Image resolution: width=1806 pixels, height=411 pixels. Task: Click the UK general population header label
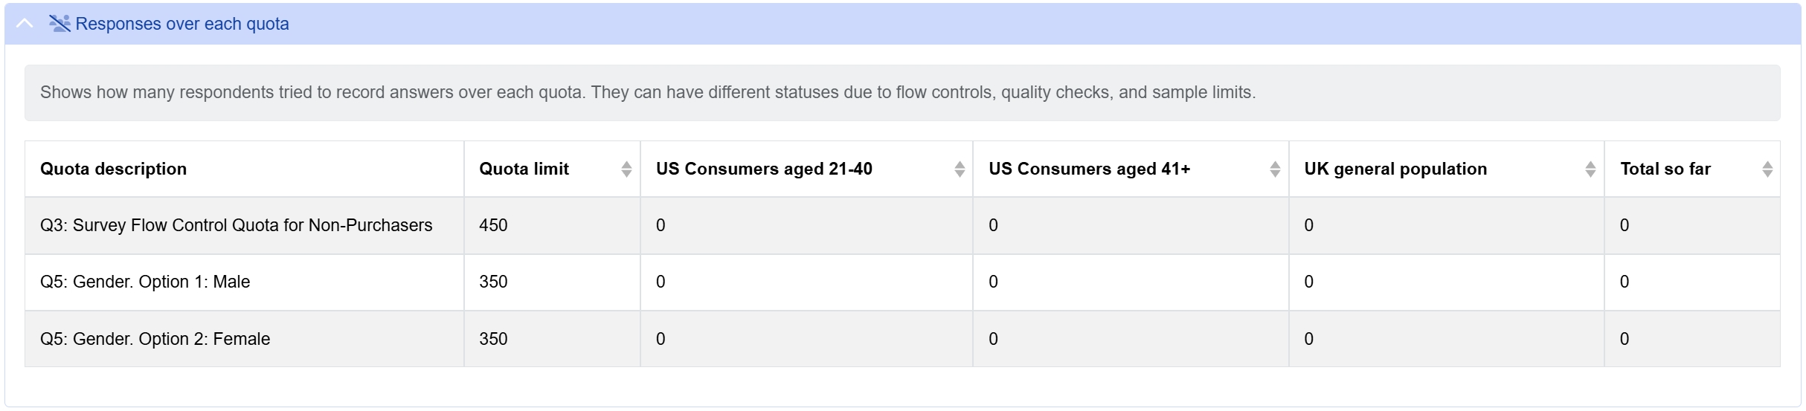click(1395, 169)
